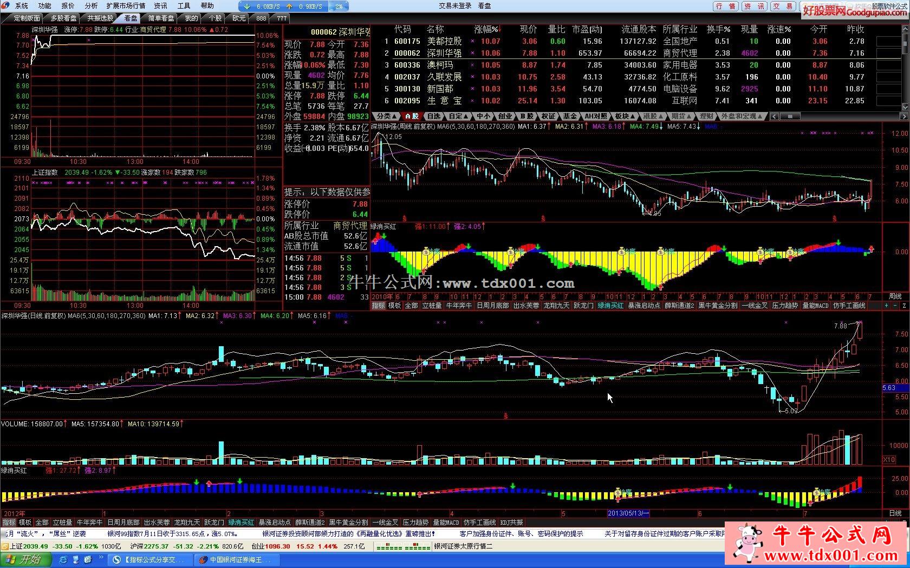Sort stock list by 现价 column
The height and width of the screenshot is (568, 910).
coord(528,29)
